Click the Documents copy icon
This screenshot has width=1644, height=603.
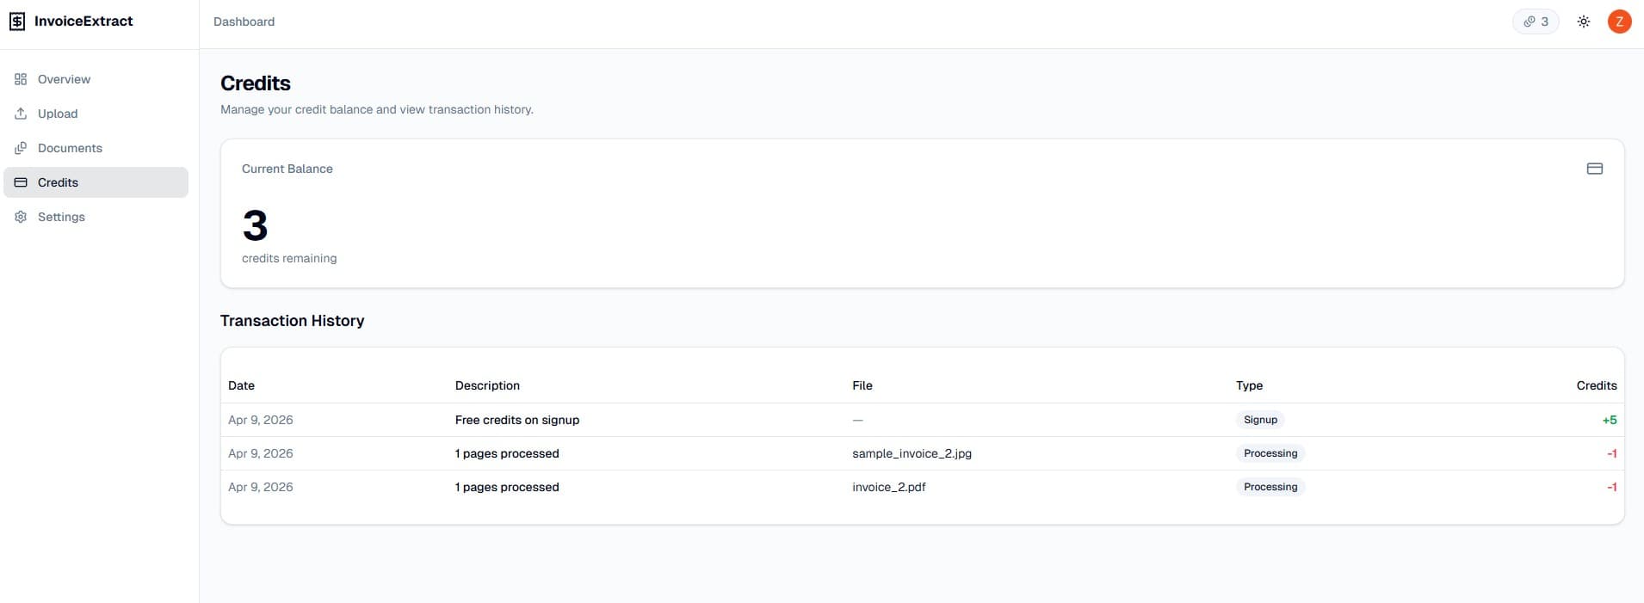21,148
